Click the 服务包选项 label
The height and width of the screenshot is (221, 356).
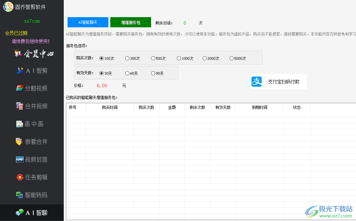coord(76,46)
